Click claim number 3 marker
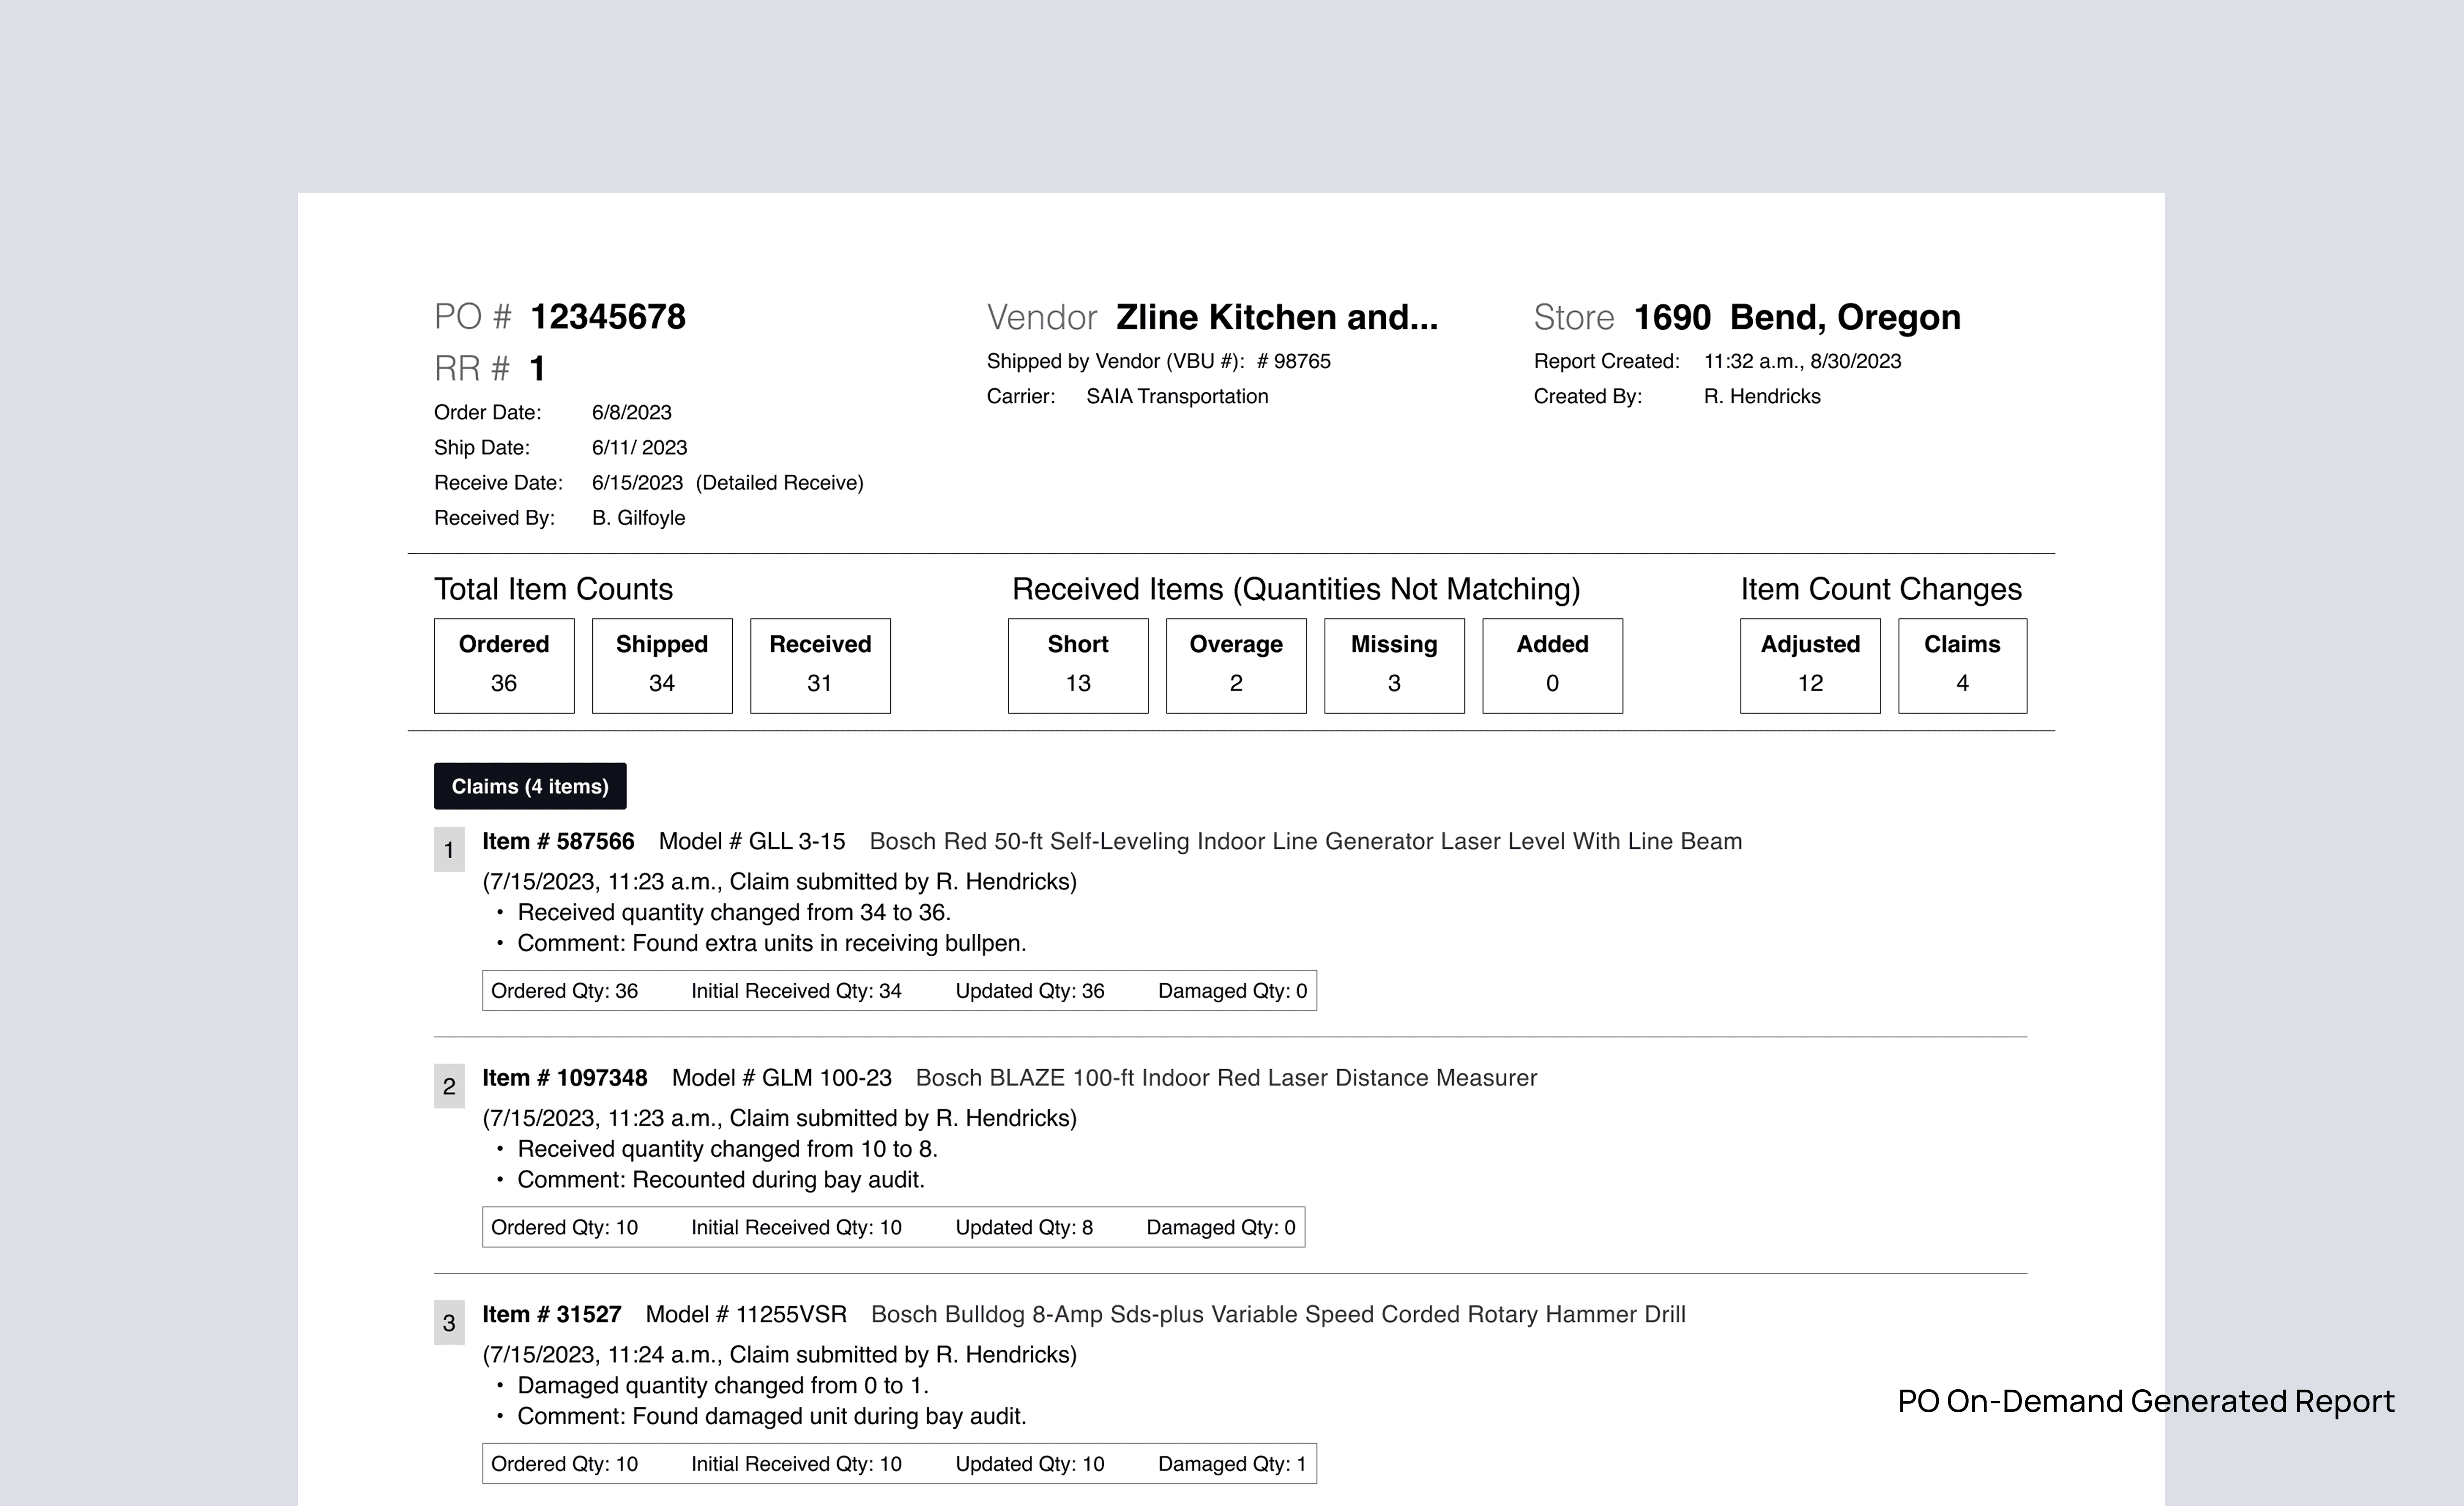 [x=449, y=1323]
